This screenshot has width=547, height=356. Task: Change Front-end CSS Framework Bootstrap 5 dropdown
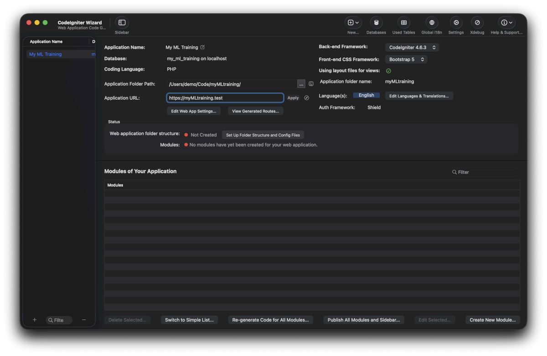pos(406,60)
